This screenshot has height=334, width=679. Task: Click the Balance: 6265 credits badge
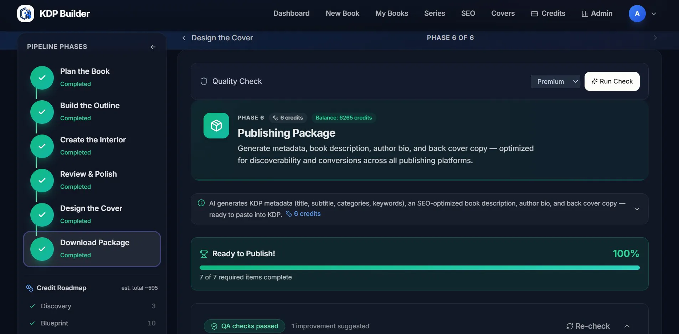point(344,118)
